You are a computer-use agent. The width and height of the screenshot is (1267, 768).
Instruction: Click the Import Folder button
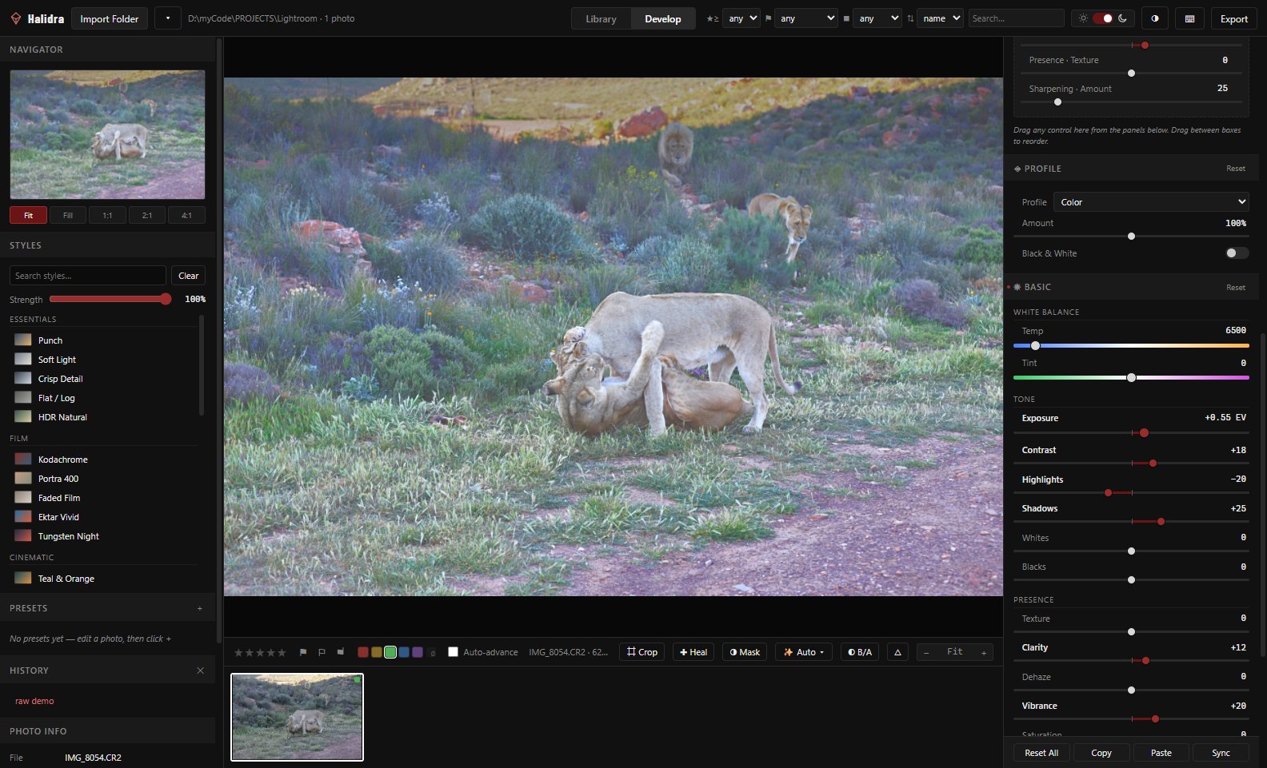point(110,18)
